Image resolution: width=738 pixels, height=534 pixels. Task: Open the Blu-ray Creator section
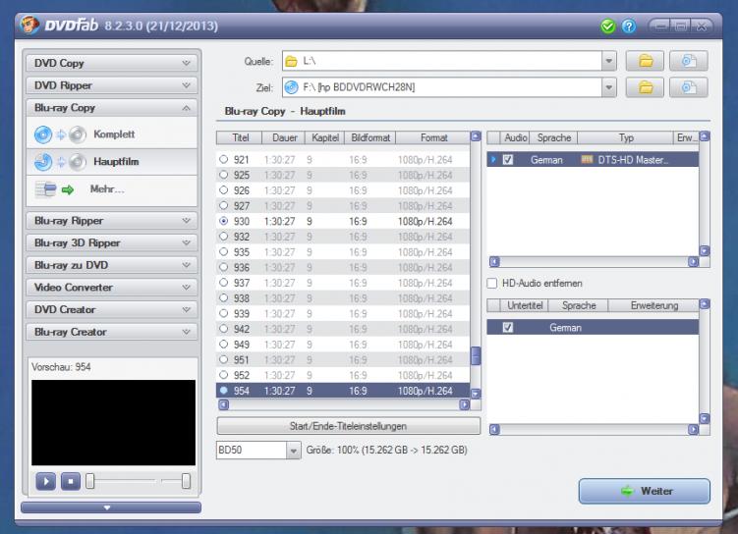(112, 332)
